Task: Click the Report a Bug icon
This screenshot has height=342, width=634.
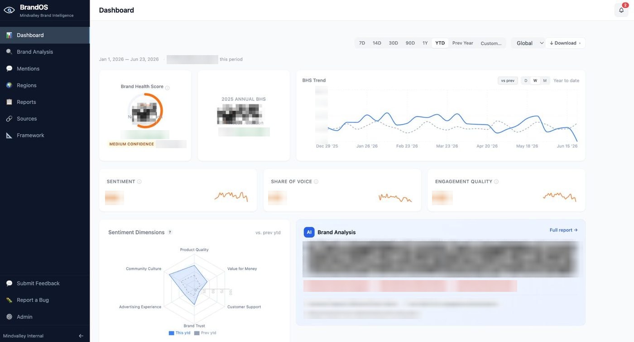Action: coord(9,300)
